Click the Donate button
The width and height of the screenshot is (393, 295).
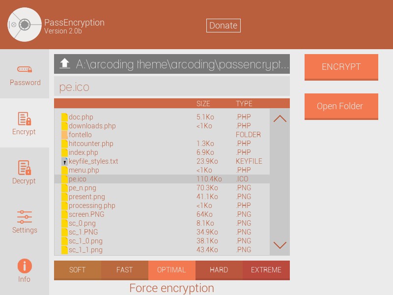point(224,26)
